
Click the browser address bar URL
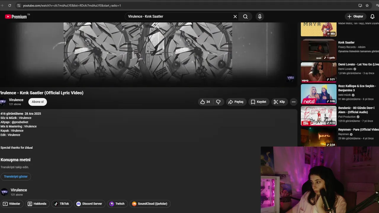(x=72, y=5)
